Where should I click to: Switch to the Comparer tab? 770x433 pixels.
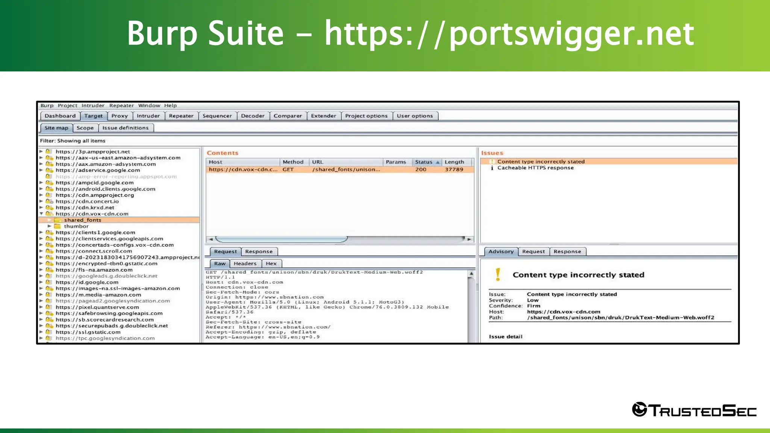coord(288,116)
